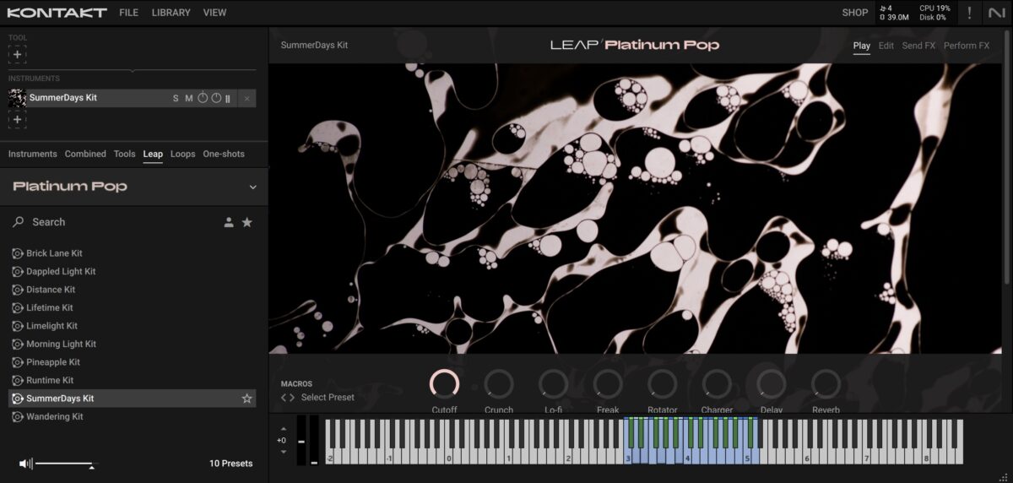Click the Reverb macro knob

click(826, 384)
